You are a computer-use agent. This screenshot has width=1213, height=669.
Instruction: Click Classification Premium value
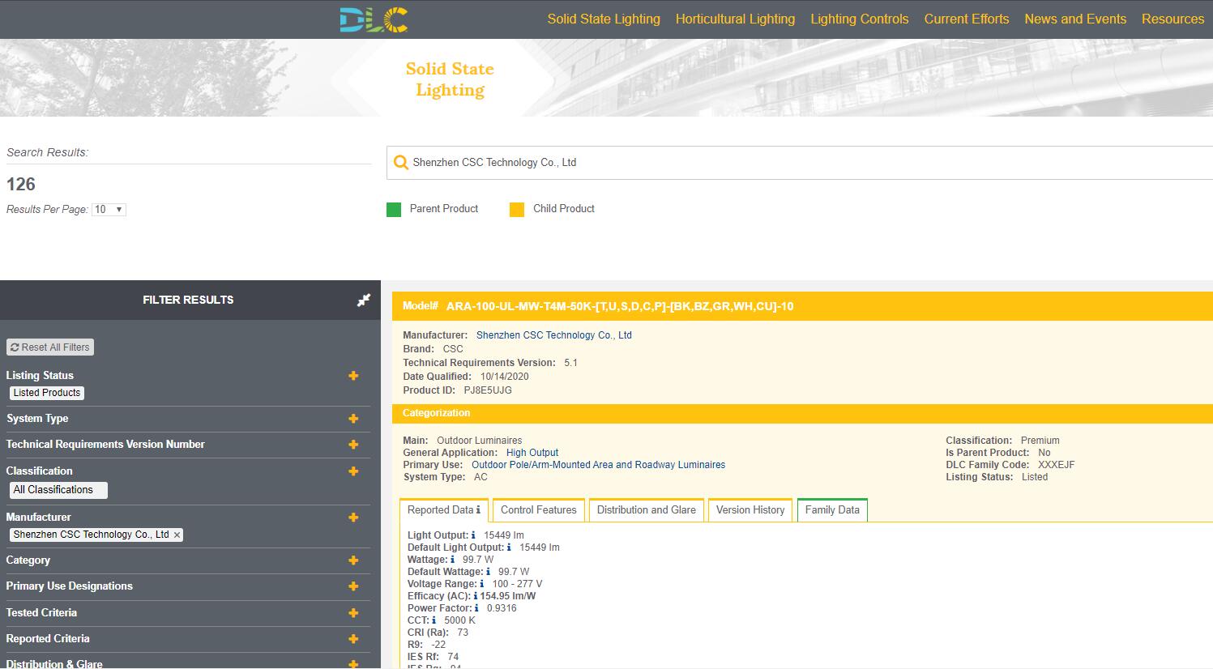tap(1040, 441)
